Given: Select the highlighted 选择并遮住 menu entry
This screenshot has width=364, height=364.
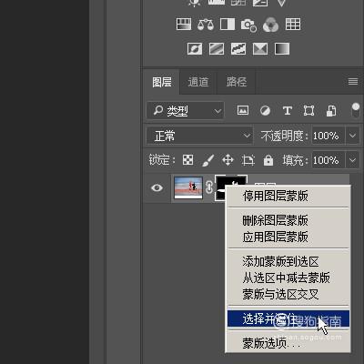Looking at the screenshot, I should [x=288, y=318].
